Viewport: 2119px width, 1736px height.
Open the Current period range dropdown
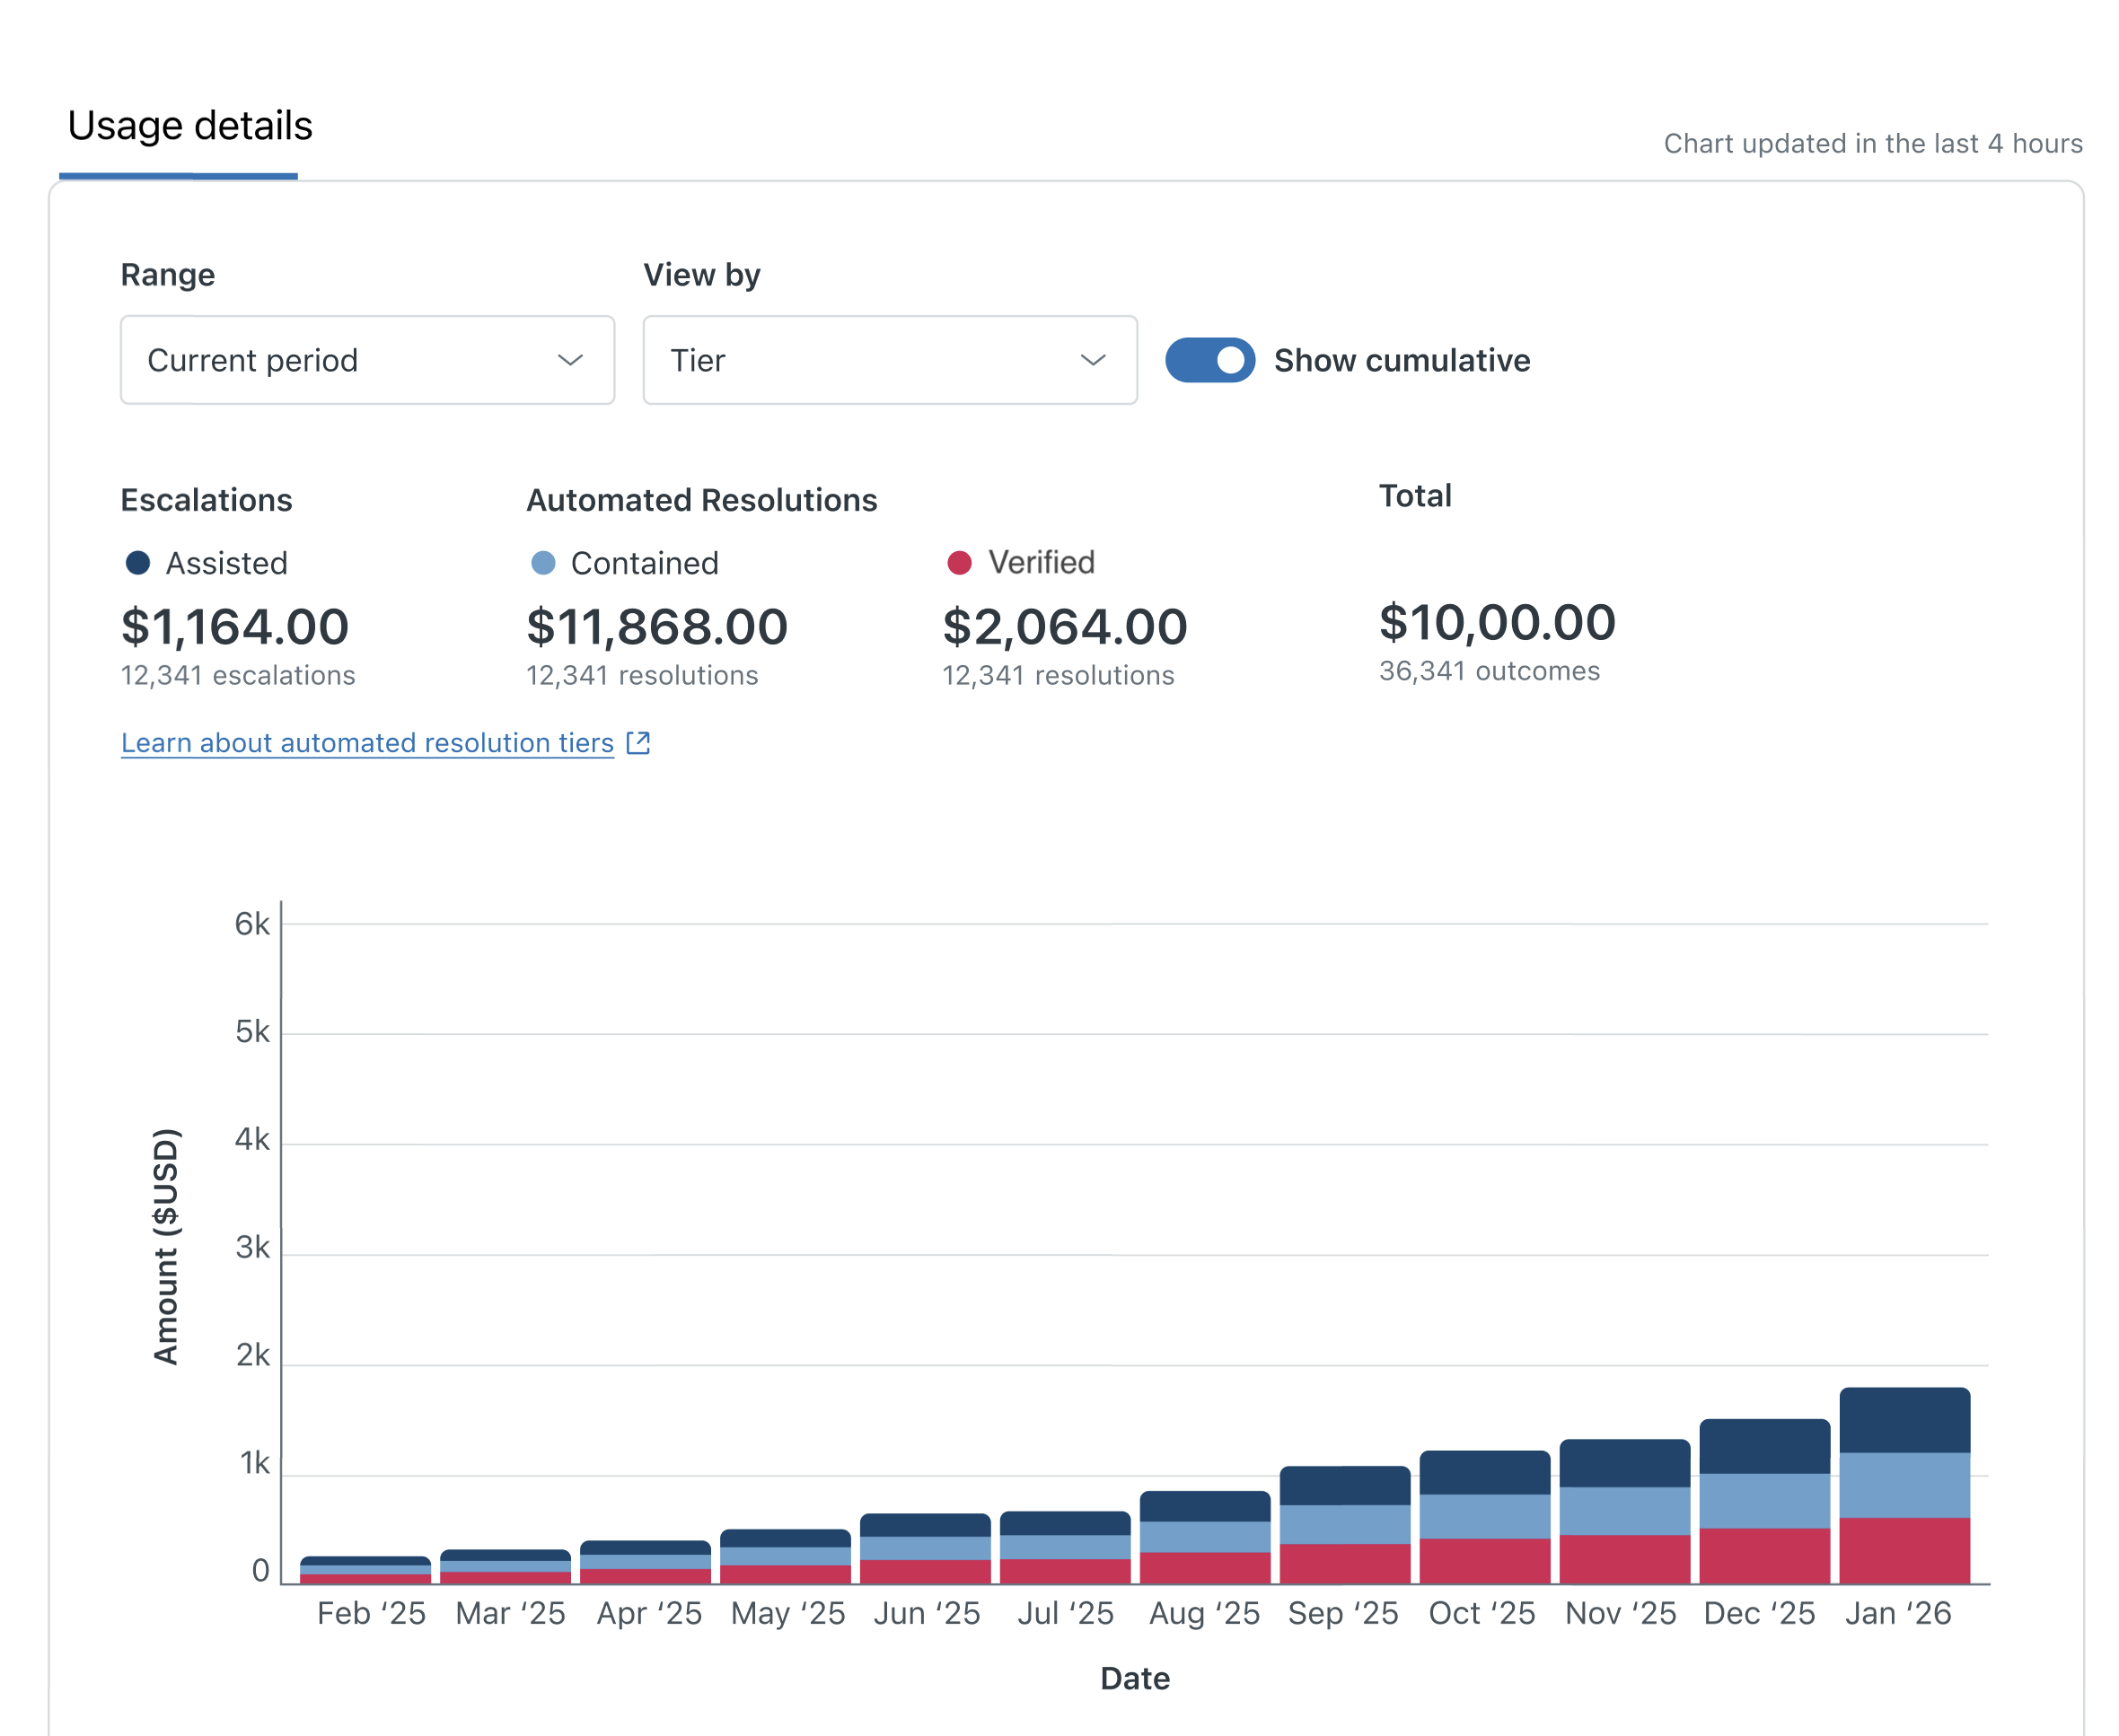pyautogui.click(x=367, y=360)
